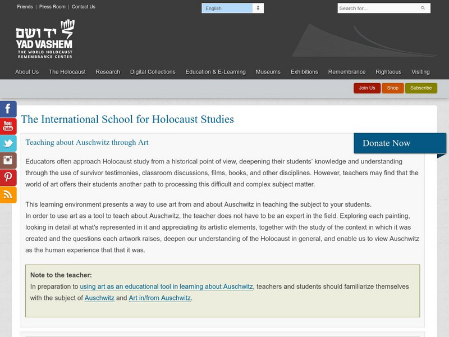Open the Facebook social sidebar icon

point(8,109)
